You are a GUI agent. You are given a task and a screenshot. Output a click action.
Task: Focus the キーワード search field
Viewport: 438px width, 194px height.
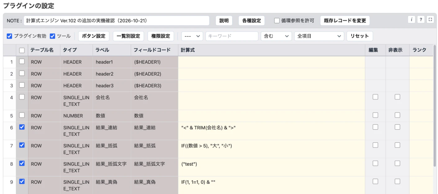click(232, 36)
